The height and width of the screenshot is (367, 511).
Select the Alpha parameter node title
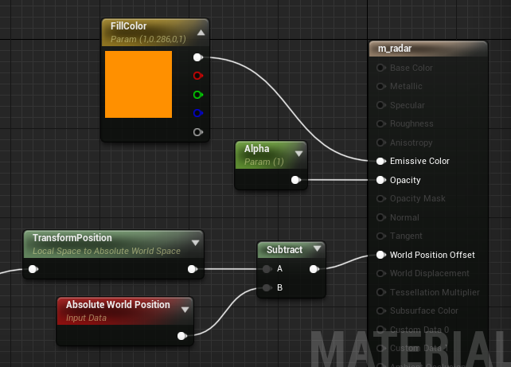click(x=257, y=149)
